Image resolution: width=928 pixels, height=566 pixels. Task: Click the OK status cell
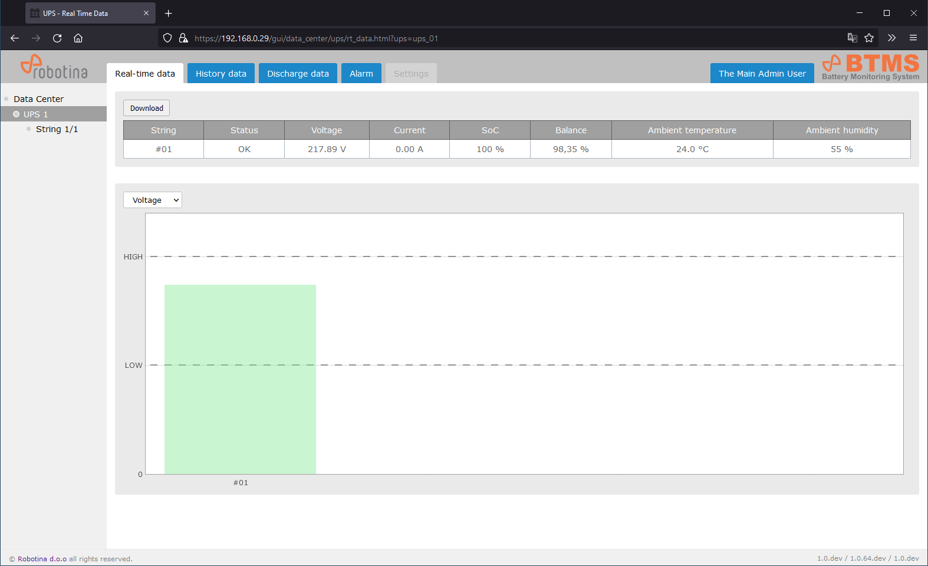(244, 149)
